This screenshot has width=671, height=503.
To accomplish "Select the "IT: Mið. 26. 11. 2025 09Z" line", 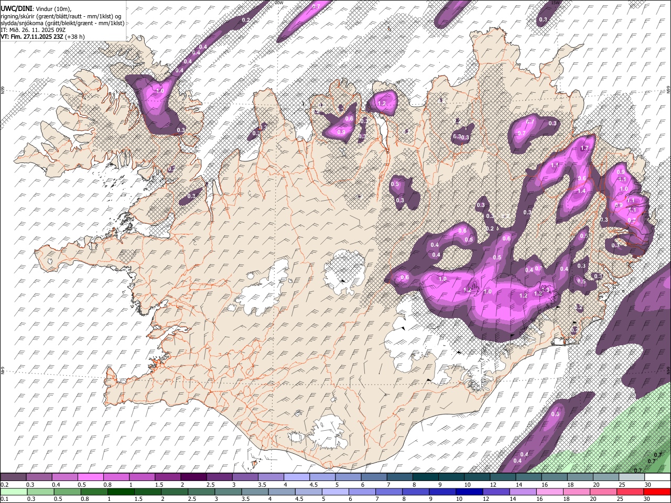I will (33, 30).
